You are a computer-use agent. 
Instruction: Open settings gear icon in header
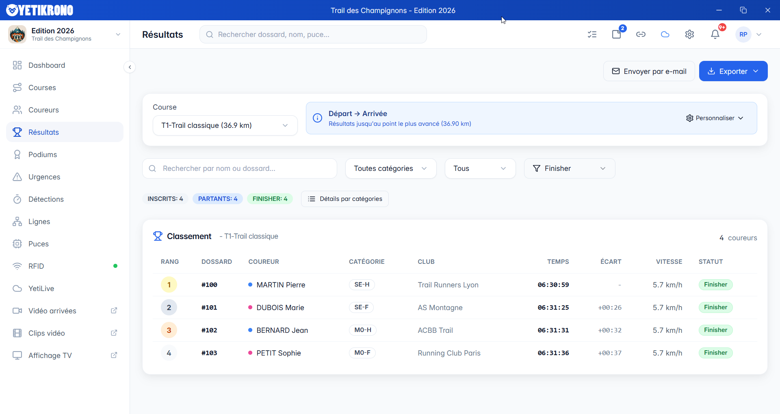(689, 34)
